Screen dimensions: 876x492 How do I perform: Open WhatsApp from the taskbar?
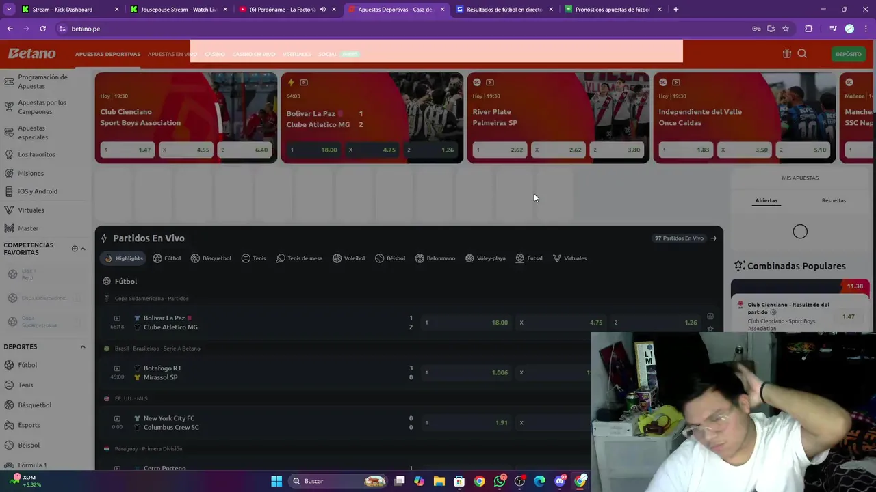pyautogui.click(x=500, y=481)
